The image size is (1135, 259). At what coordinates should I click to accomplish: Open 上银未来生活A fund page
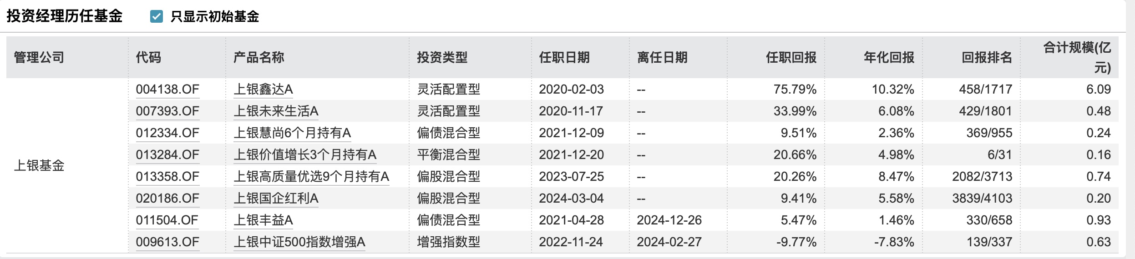click(276, 111)
